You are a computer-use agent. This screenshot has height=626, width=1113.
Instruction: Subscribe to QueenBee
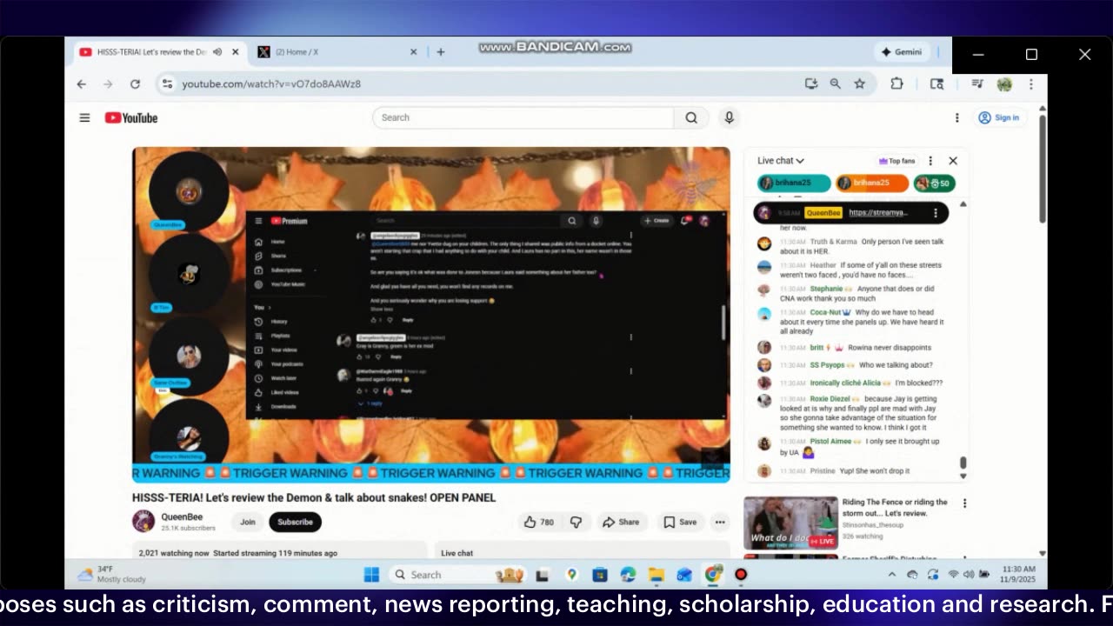(295, 522)
